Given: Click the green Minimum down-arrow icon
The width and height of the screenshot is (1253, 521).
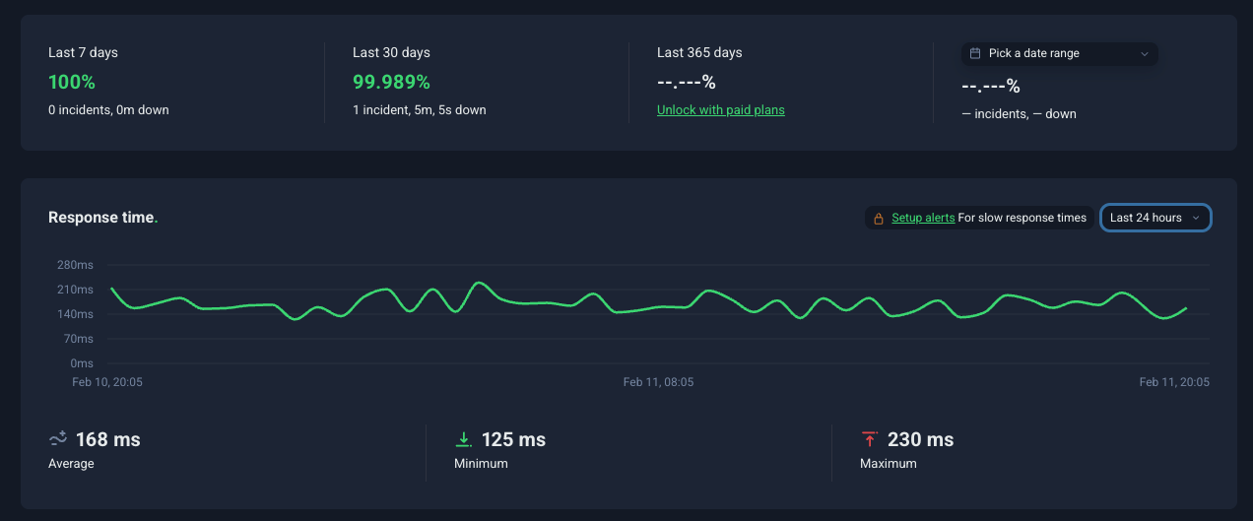Looking at the screenshot, I should click(463, 439).
